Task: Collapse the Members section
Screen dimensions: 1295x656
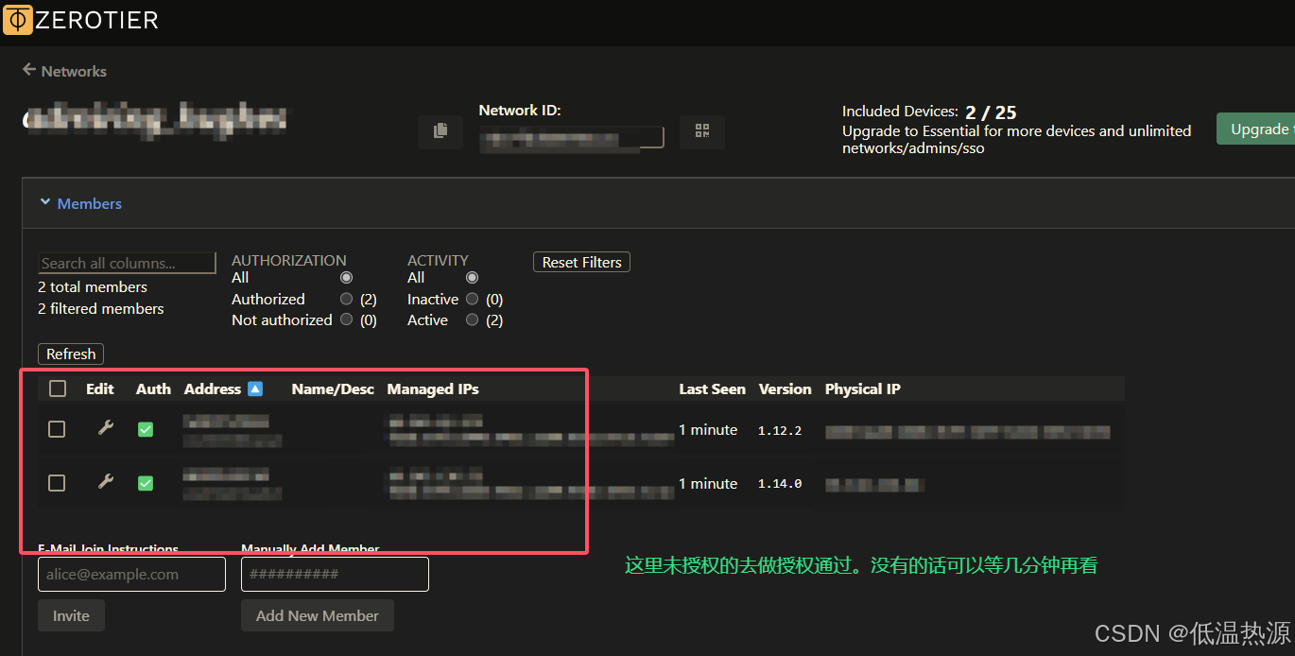Action: [x=80, y=203]
